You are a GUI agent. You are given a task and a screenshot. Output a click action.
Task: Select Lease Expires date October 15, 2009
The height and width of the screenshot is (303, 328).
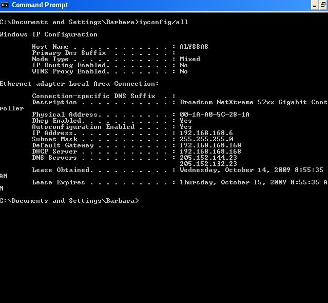tap(254, 182)
